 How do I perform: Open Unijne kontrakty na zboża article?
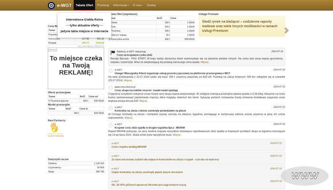pos(147,172)
